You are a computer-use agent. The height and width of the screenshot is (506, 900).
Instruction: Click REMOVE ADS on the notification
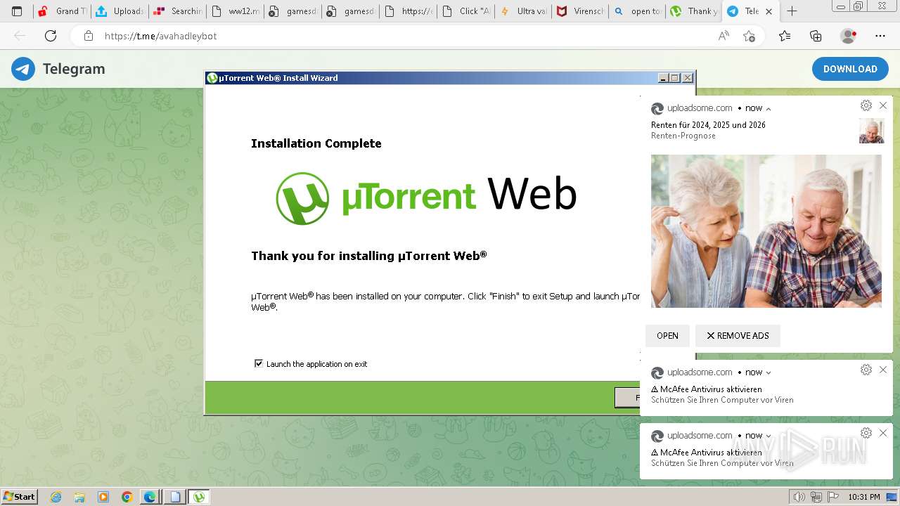tap(738, 335)
